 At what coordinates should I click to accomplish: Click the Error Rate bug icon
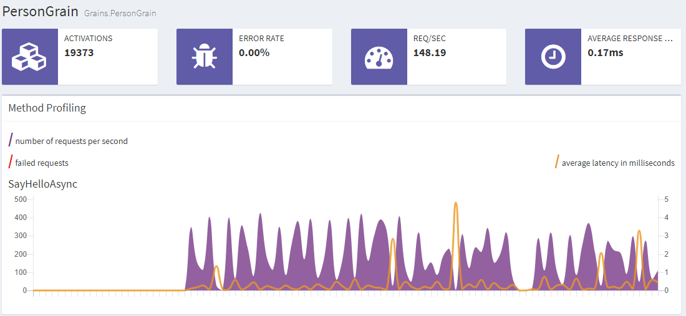204,57
